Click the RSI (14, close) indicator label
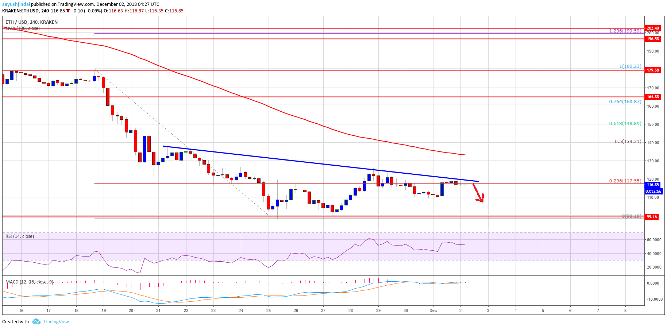This screenshot has height=328, width=667. click(20, 236)
